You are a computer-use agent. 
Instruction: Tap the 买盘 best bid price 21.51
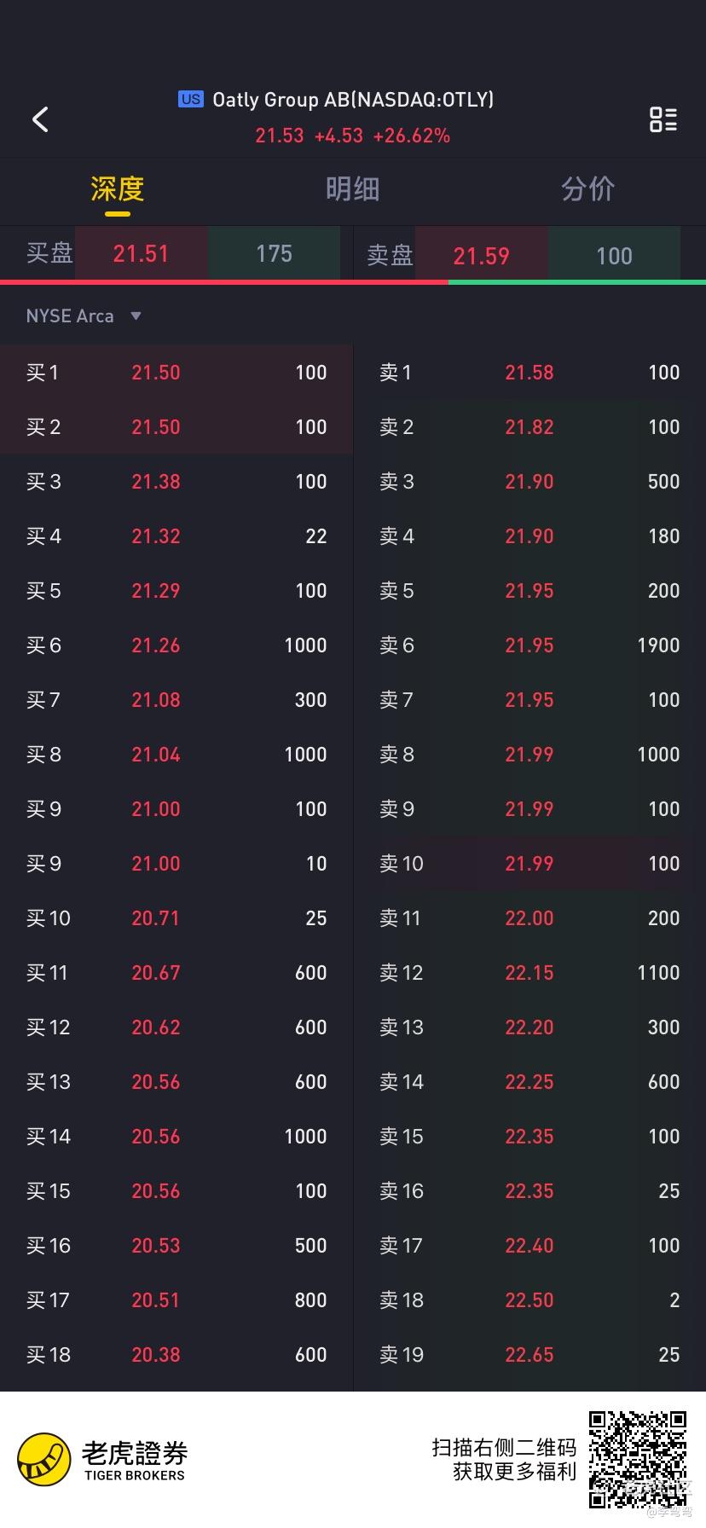pos(141,253)
